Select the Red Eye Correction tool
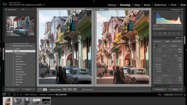Image resolution: width=187 pixels, height=105 pixels. pos(165,33)
